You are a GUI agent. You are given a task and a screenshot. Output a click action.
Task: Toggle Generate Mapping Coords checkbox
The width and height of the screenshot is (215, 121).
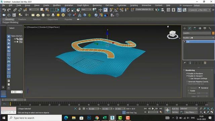[187, 82]
